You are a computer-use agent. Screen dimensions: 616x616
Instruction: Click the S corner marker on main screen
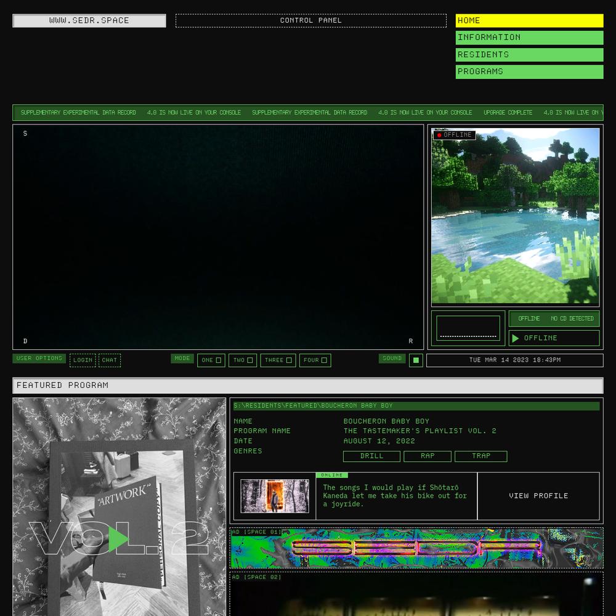click(25, 134)
